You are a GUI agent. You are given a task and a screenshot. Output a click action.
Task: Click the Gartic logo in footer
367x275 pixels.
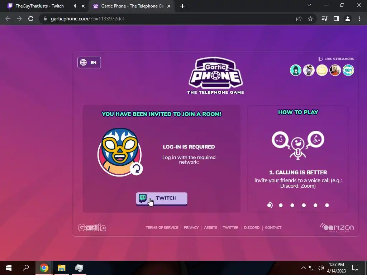[x=92, y=227]
